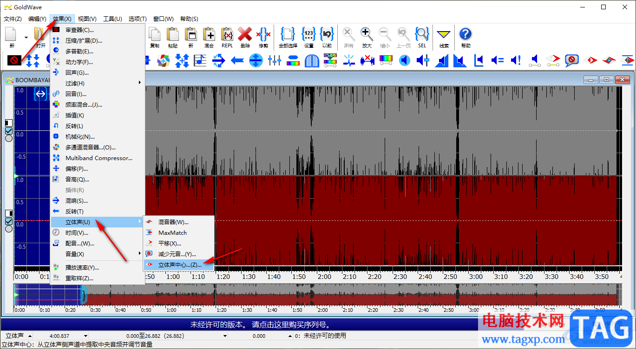Click the Delete (删除) red X icon
Screen dimensions: 636x349
pyautogui.click(x=245, y=35)
